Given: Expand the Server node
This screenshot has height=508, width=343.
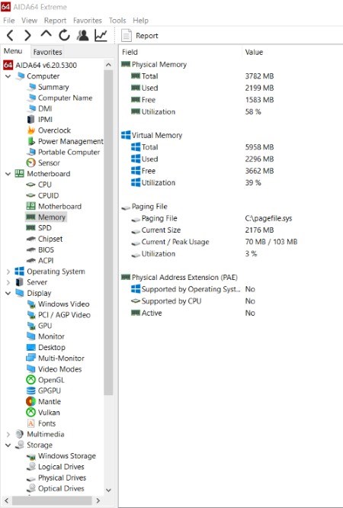Looking at the screenshot, I should coord(8,282).
